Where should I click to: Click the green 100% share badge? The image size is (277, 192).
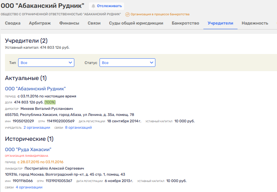(50, 102)
